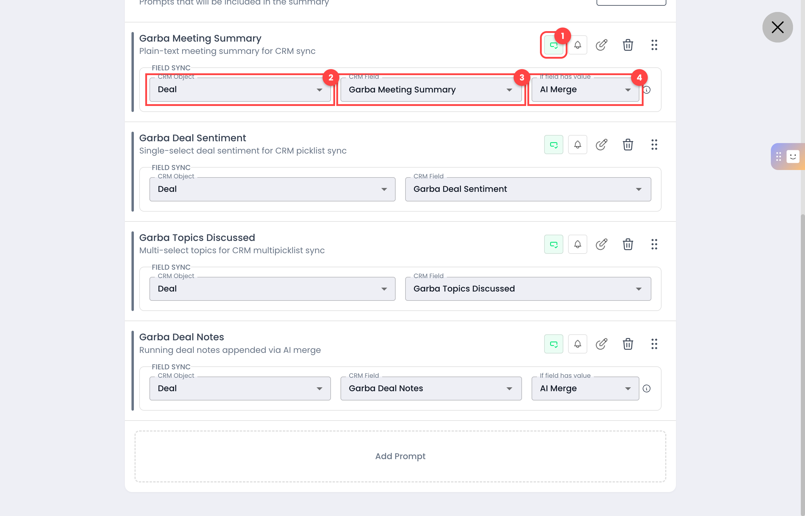Click 'Single-select deal sentiment for CRM picklist sync'

[243, 151]
